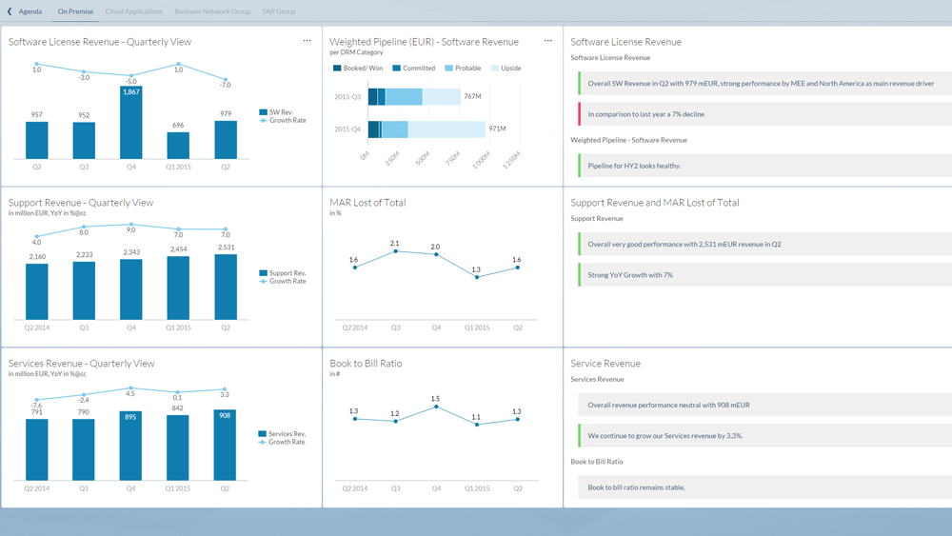
Task: Click the 2.1 MAR Lost data point
Action: pos(396,250)
